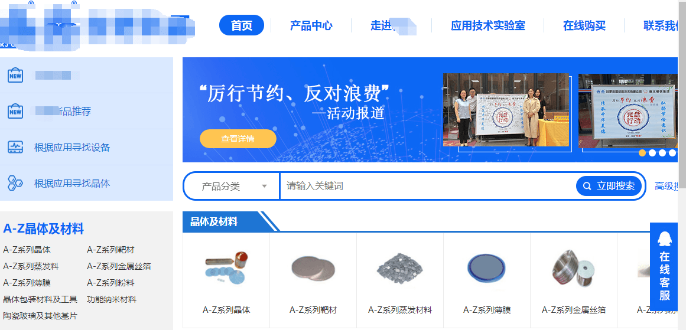Click the 查看详情 banner button
Screen dimensions: 686x330
pyautogui.click(x=238, y=139)
